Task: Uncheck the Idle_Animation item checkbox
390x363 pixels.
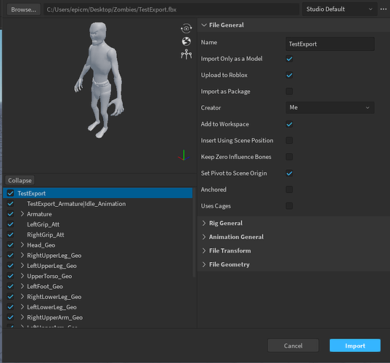Action: pos(10,203)
